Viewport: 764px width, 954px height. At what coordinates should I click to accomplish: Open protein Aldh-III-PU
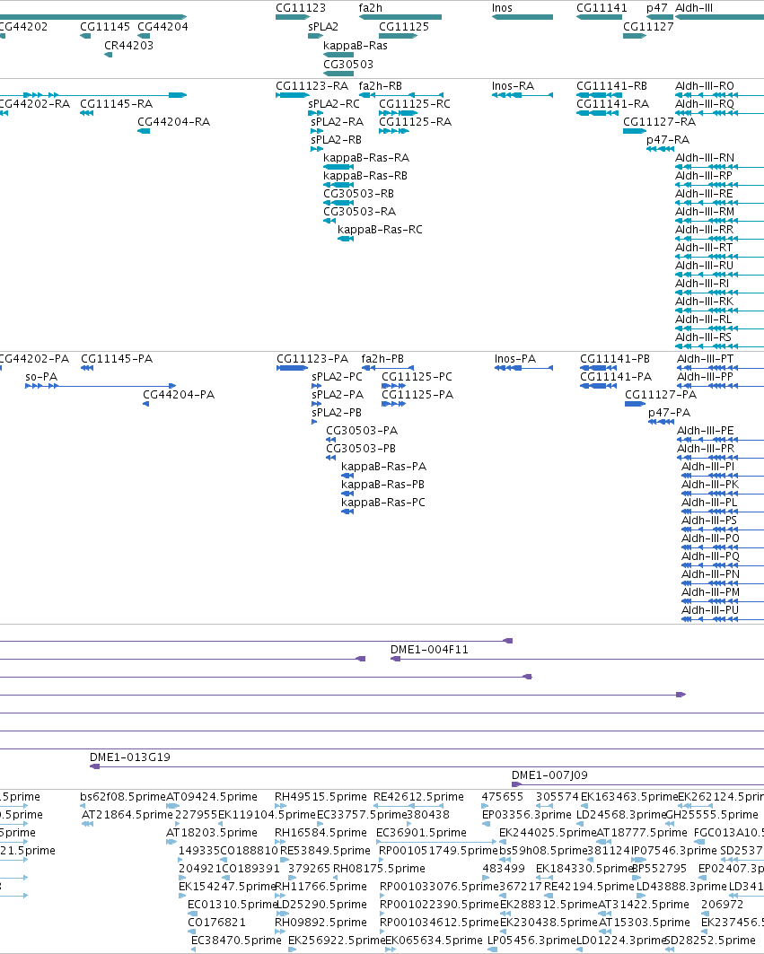coord(710,610)
